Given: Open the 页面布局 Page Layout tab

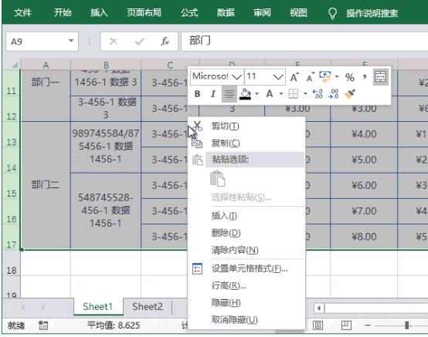Looking at the screenshot, I should pyautogui.click(x=144, y=12).
